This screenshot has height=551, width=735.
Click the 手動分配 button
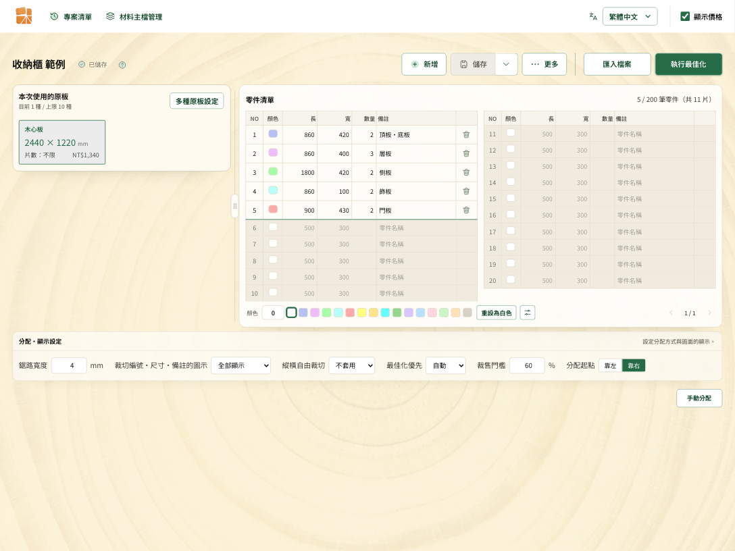click(699, 398)
